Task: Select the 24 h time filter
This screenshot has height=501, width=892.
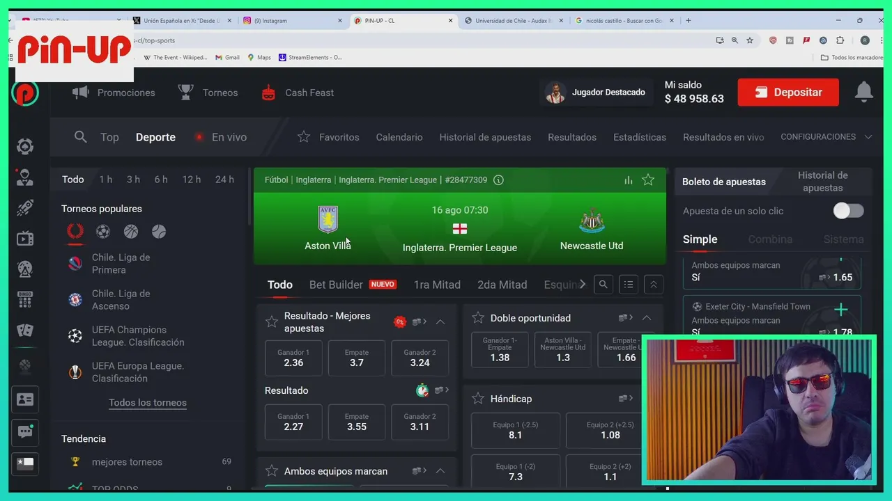Action: 224,180
